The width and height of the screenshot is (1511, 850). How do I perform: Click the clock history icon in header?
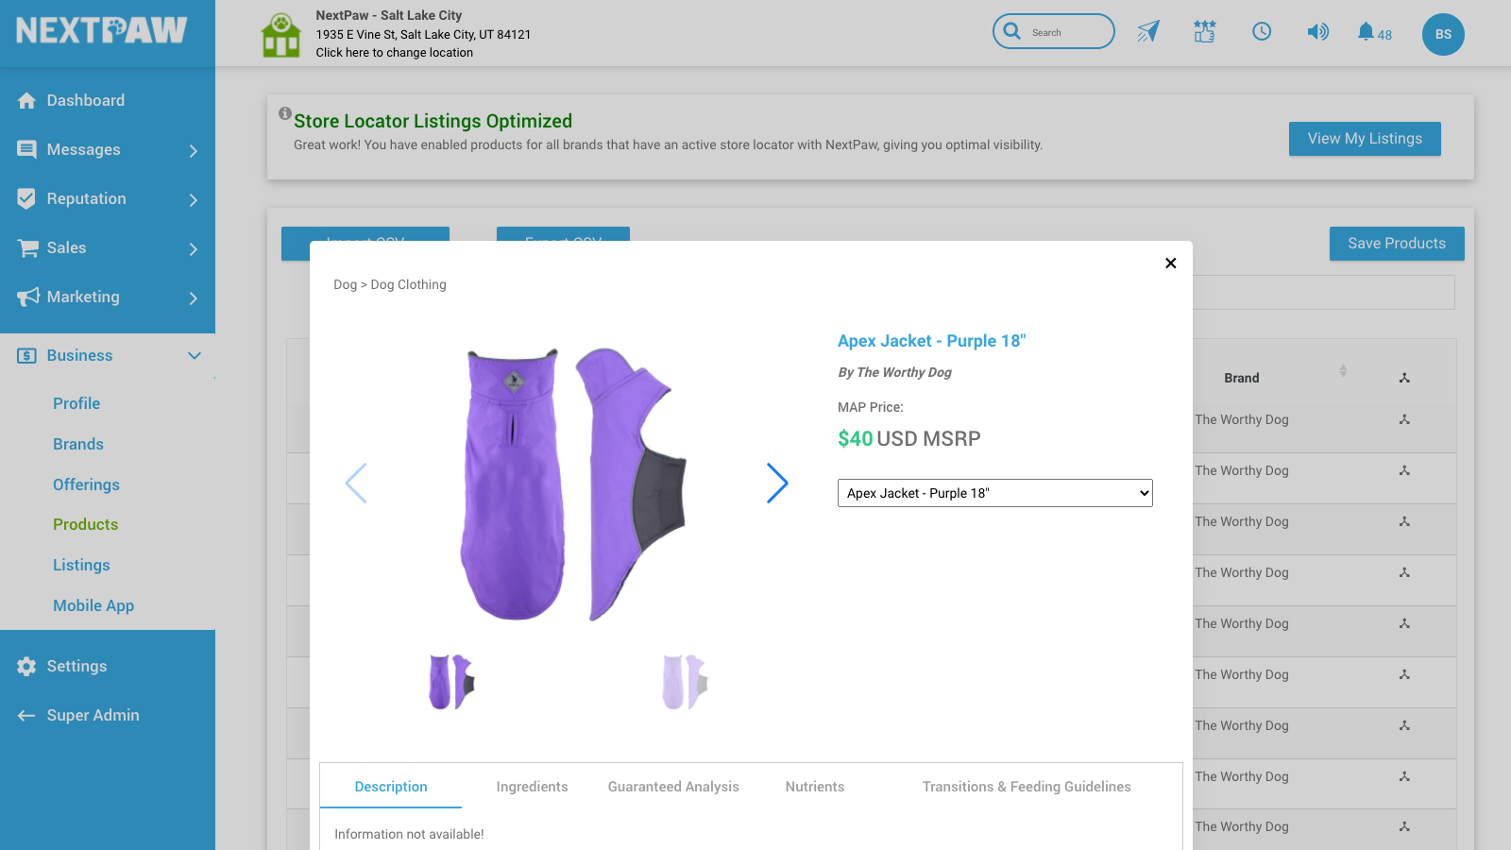[1262, 31]
